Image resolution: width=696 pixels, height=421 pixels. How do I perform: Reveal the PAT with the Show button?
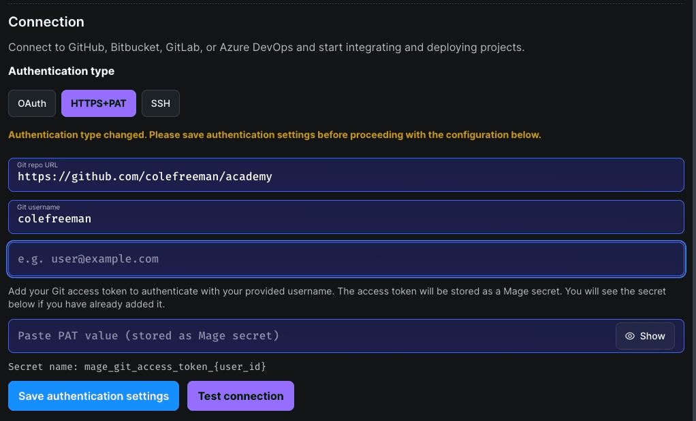[x=645, y=336]
